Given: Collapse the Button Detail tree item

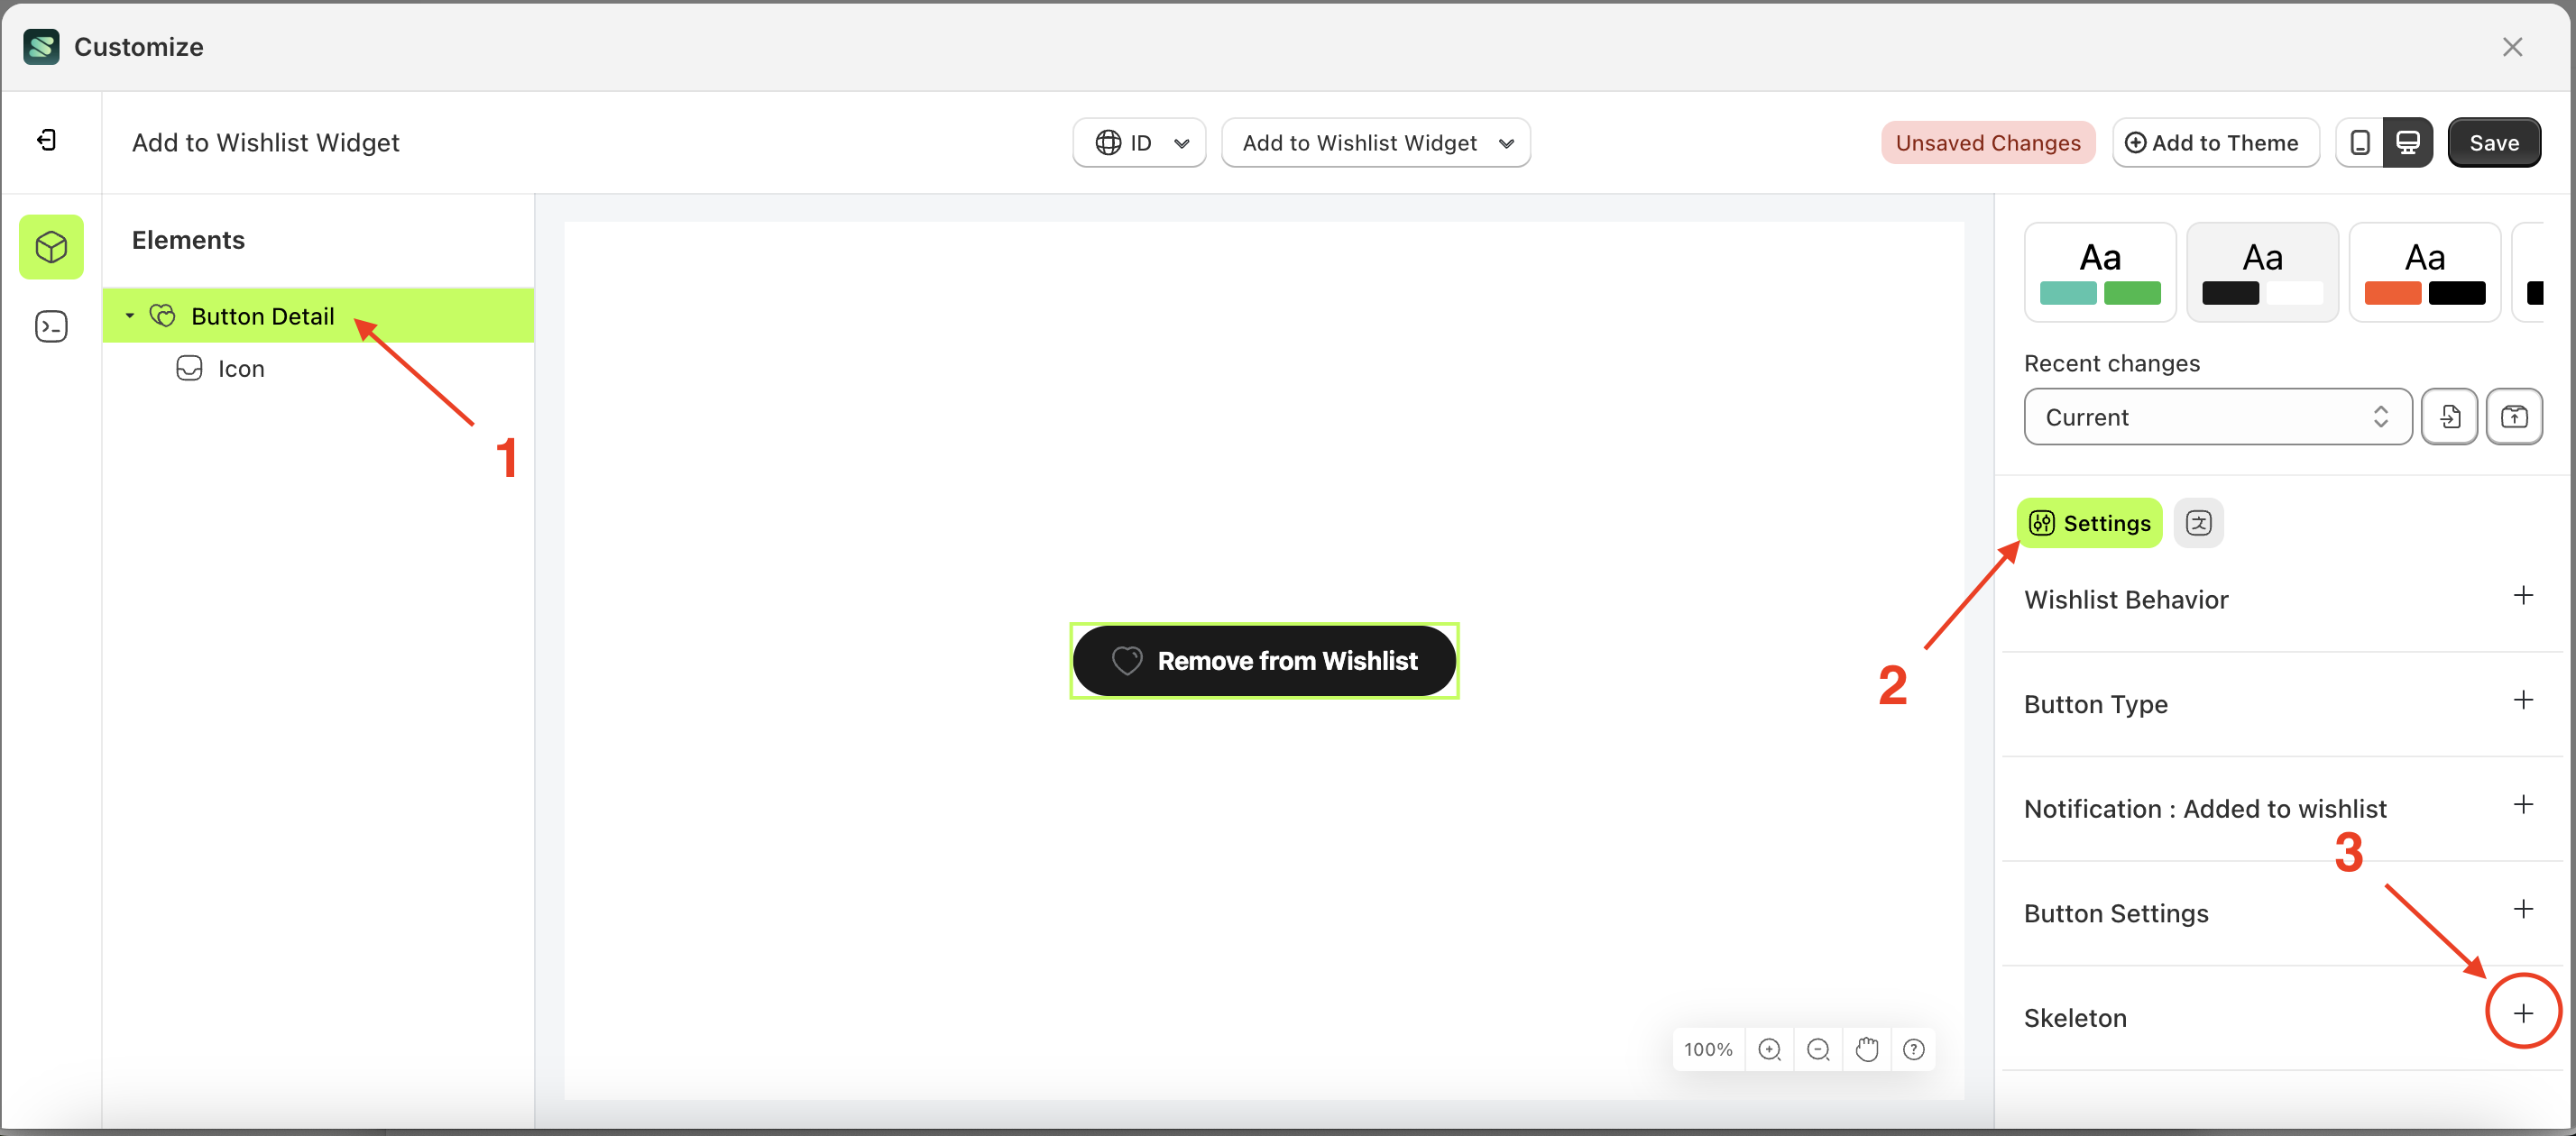Looking at the screenshot, I should pos(129,315).
